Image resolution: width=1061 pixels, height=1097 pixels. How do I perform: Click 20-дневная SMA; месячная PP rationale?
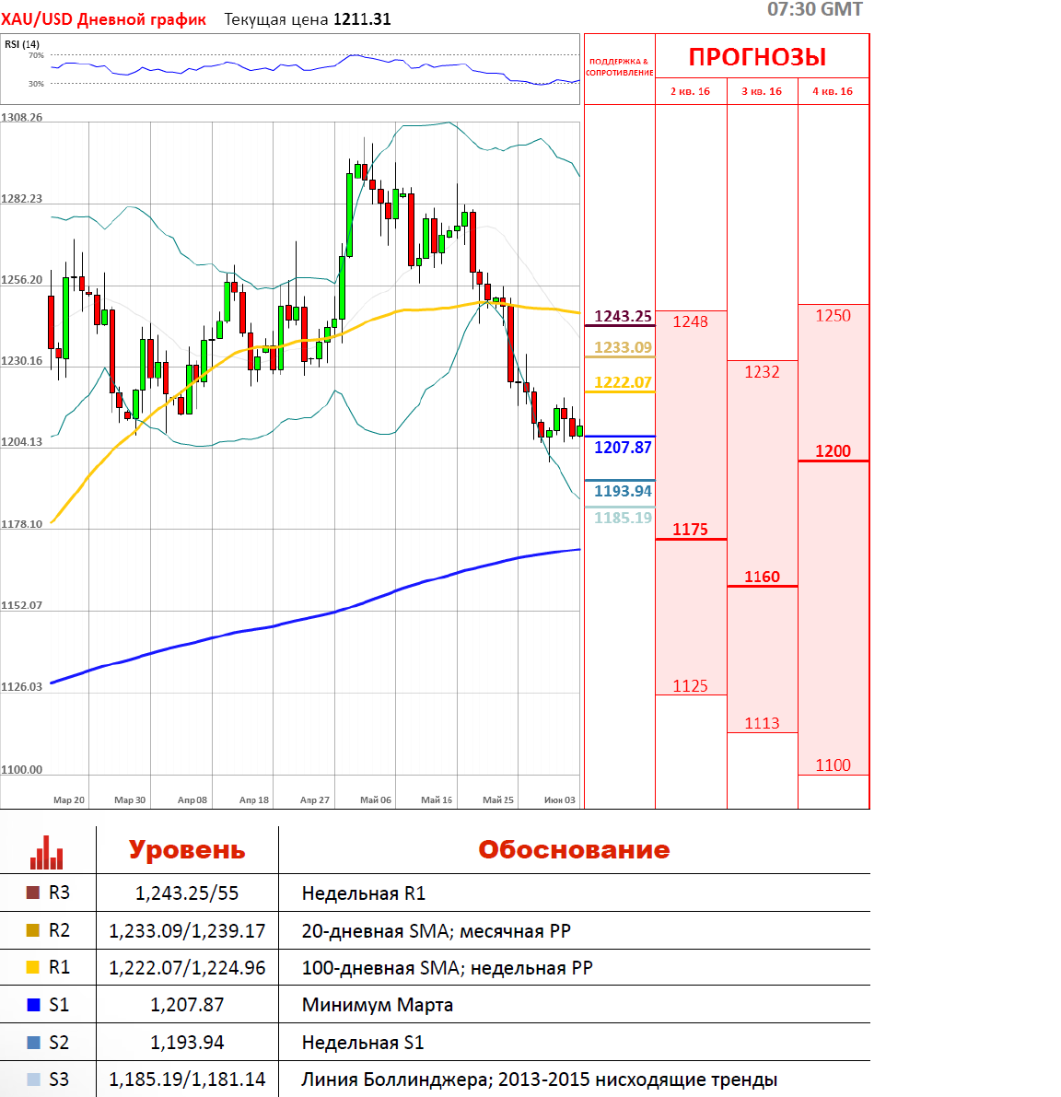437,931
